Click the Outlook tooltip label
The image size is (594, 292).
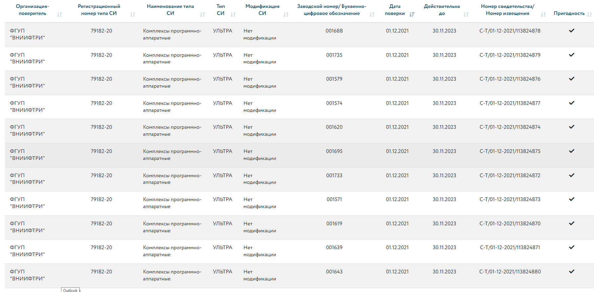(70, 290)
